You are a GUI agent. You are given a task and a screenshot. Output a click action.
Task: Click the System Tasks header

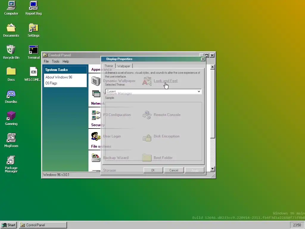point(65,70)
